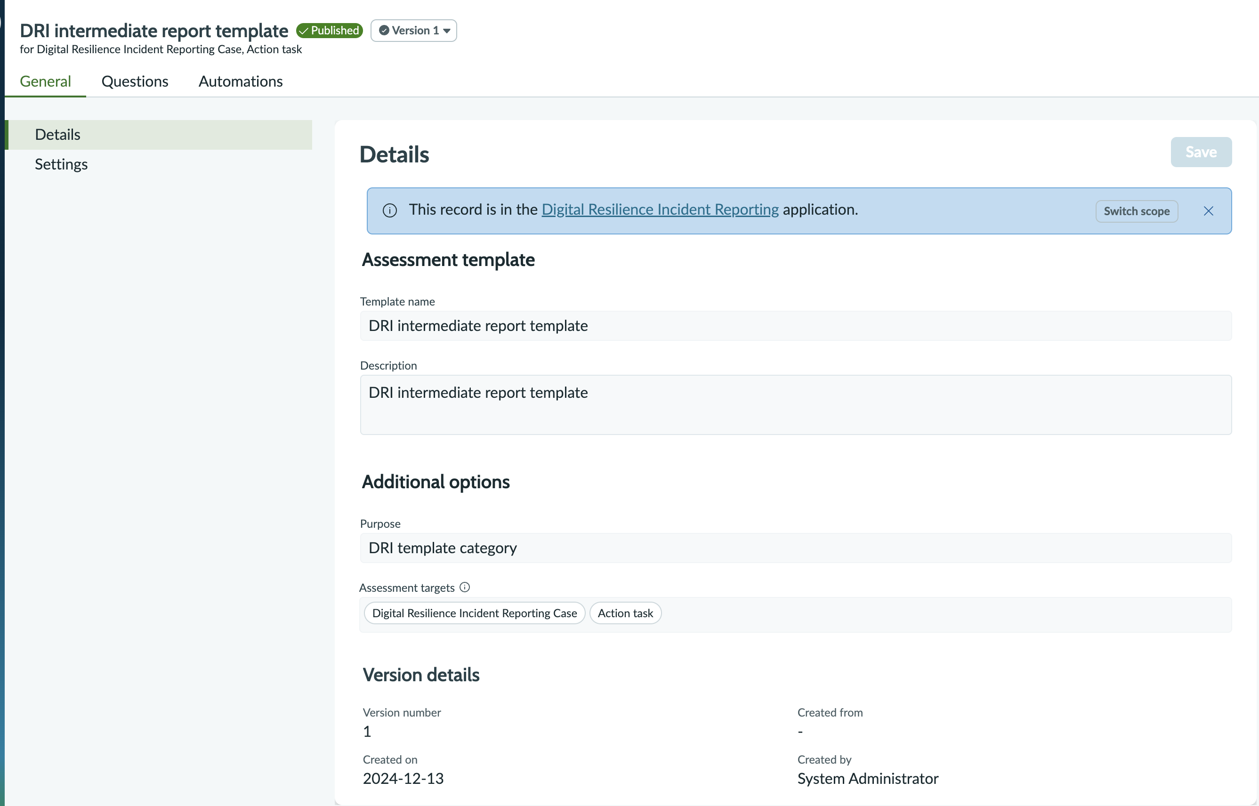Click subtitle for Digital Resilience Incident Reporting Case
Image resolution: width=1259 pixels, height=806 pixels.
tap(161, 49)
